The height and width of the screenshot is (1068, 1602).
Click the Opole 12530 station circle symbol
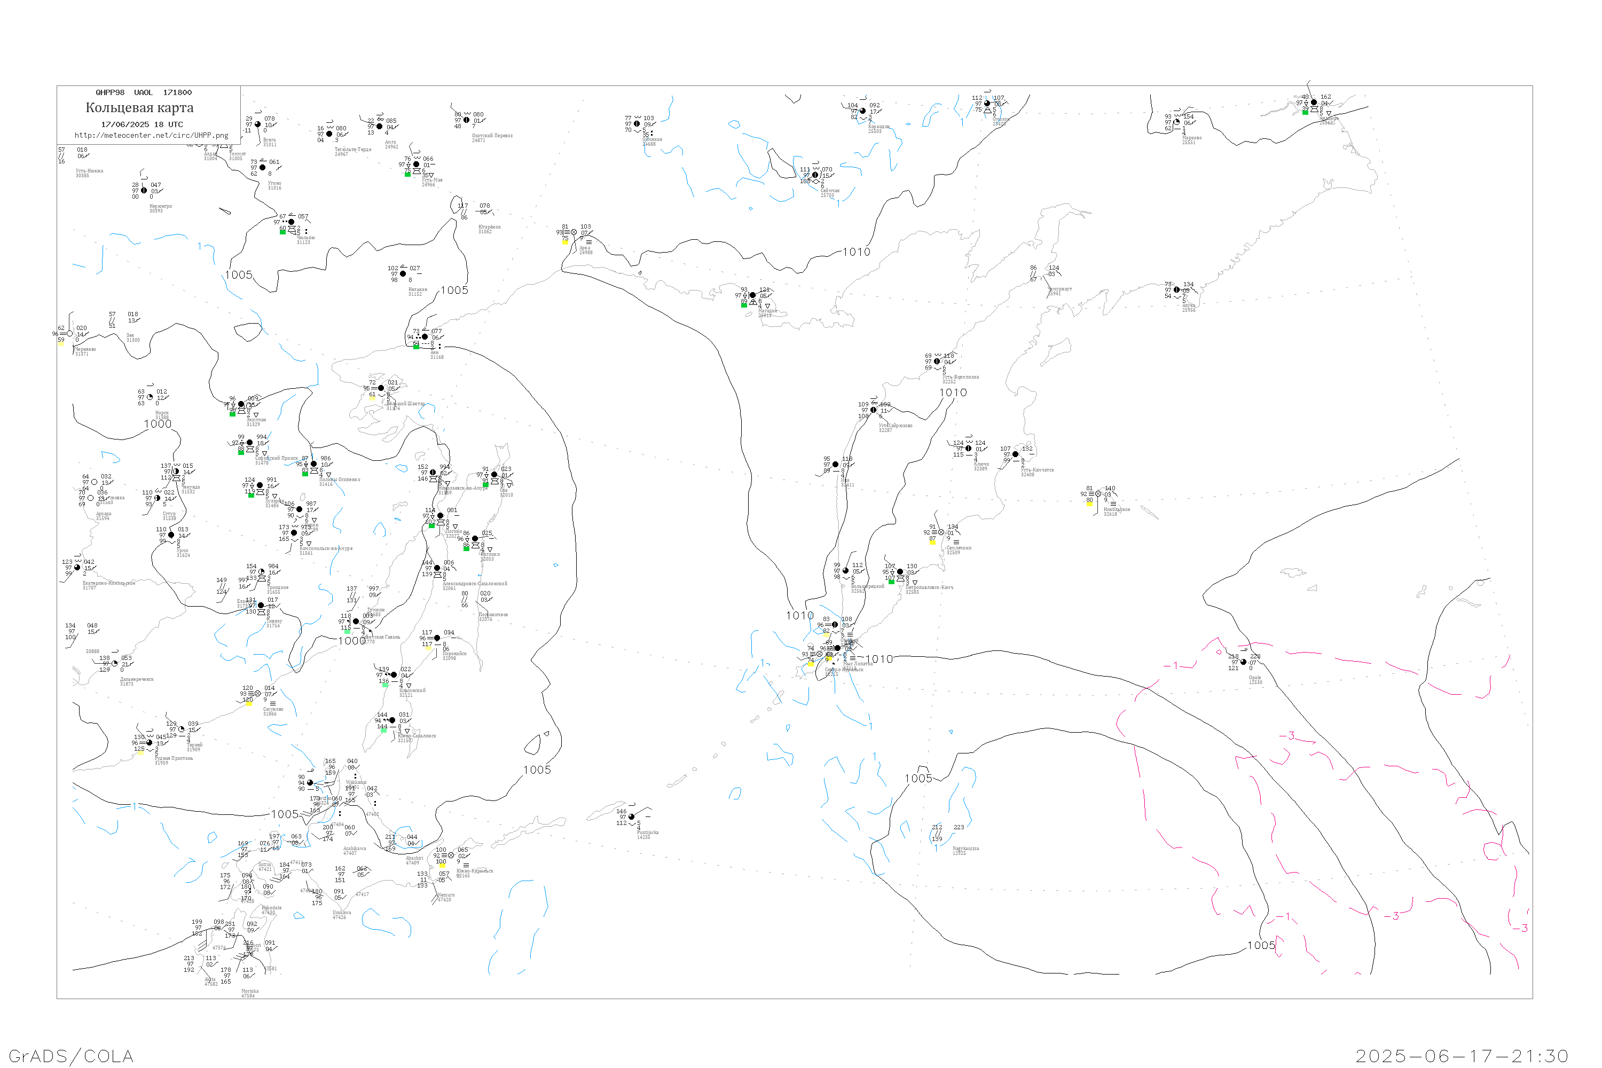pyautogui.click(x=1243, y=662)
